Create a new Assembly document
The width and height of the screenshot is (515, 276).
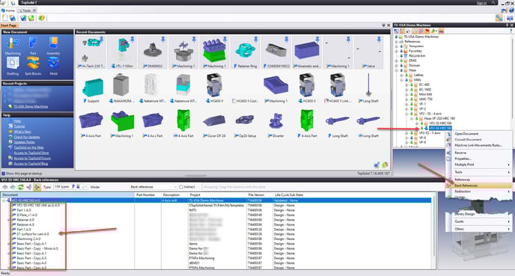click(53, 46)
